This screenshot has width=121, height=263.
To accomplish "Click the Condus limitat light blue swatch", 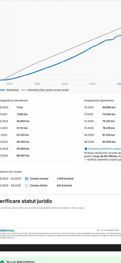I will (27, 186).
